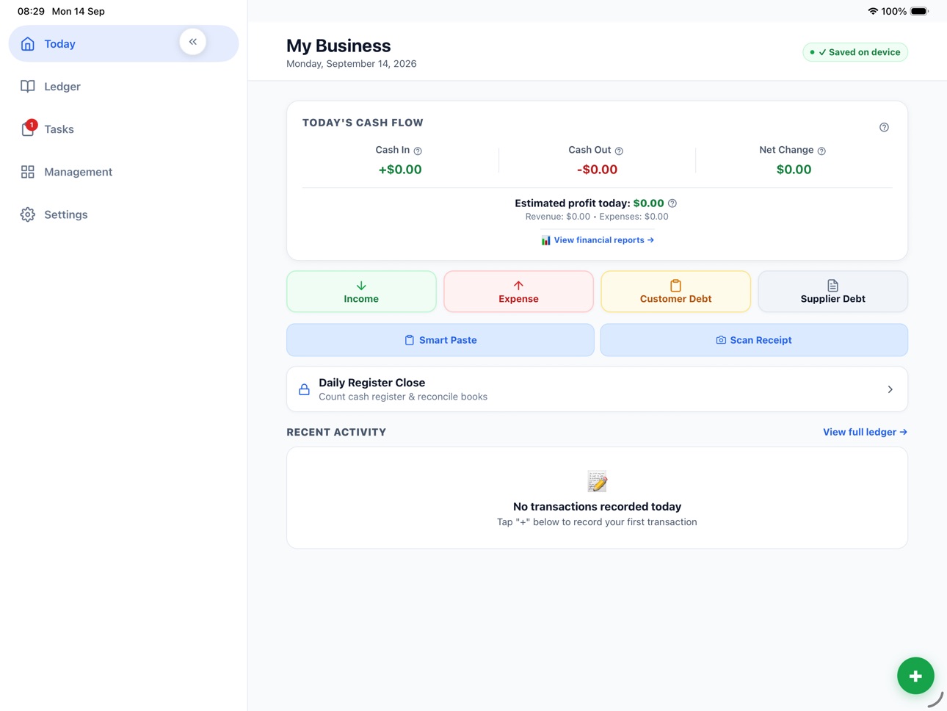Screen dimensions: 947x711
Task: Add a Supplier Debt record
Action: pos(832,292)
